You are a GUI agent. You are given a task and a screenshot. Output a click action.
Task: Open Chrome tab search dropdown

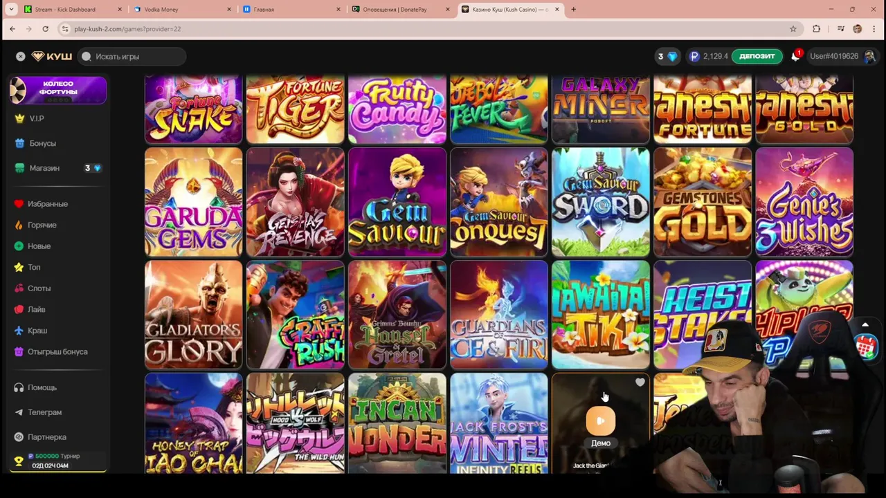[x=10, y=10]
